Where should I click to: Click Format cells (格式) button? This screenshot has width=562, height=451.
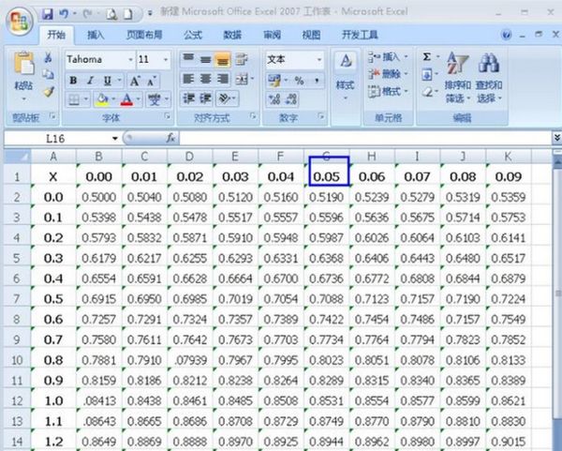click(388, 91)
